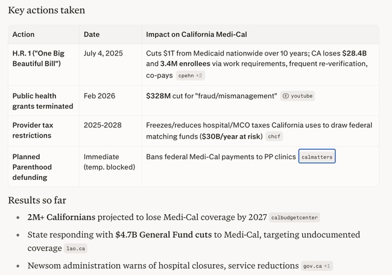The height and width of the screenshot is (275, 392).
Task: Click the bold 2M+ Californians text
Action: pyautogui.click(x=61, y=217)
